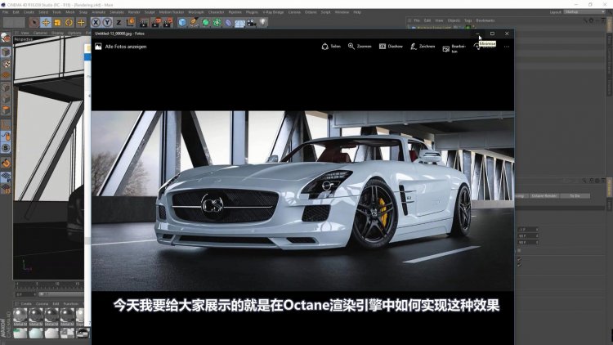The width and height of the screenshot is (613, 345).
Task: Open the viewport Cameras menu
Action: [40, 33]
